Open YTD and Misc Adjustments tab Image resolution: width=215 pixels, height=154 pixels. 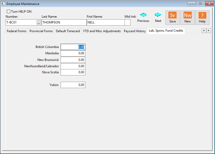pos(102,31)
